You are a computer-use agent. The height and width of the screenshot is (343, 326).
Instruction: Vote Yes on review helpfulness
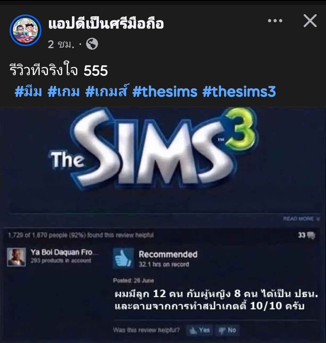pyautogui.click(x=199, y=330)
